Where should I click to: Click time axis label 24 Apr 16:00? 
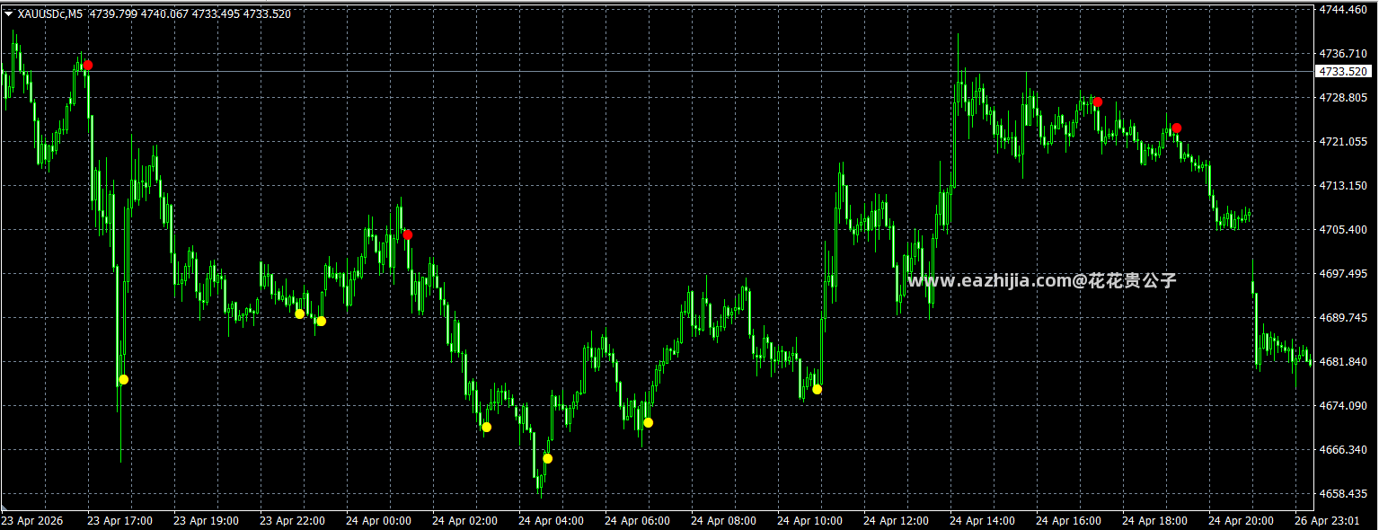pos(1068,520)
